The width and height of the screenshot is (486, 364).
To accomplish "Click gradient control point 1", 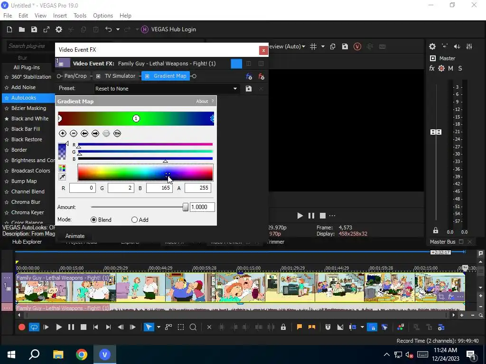I will coord(136,118).
